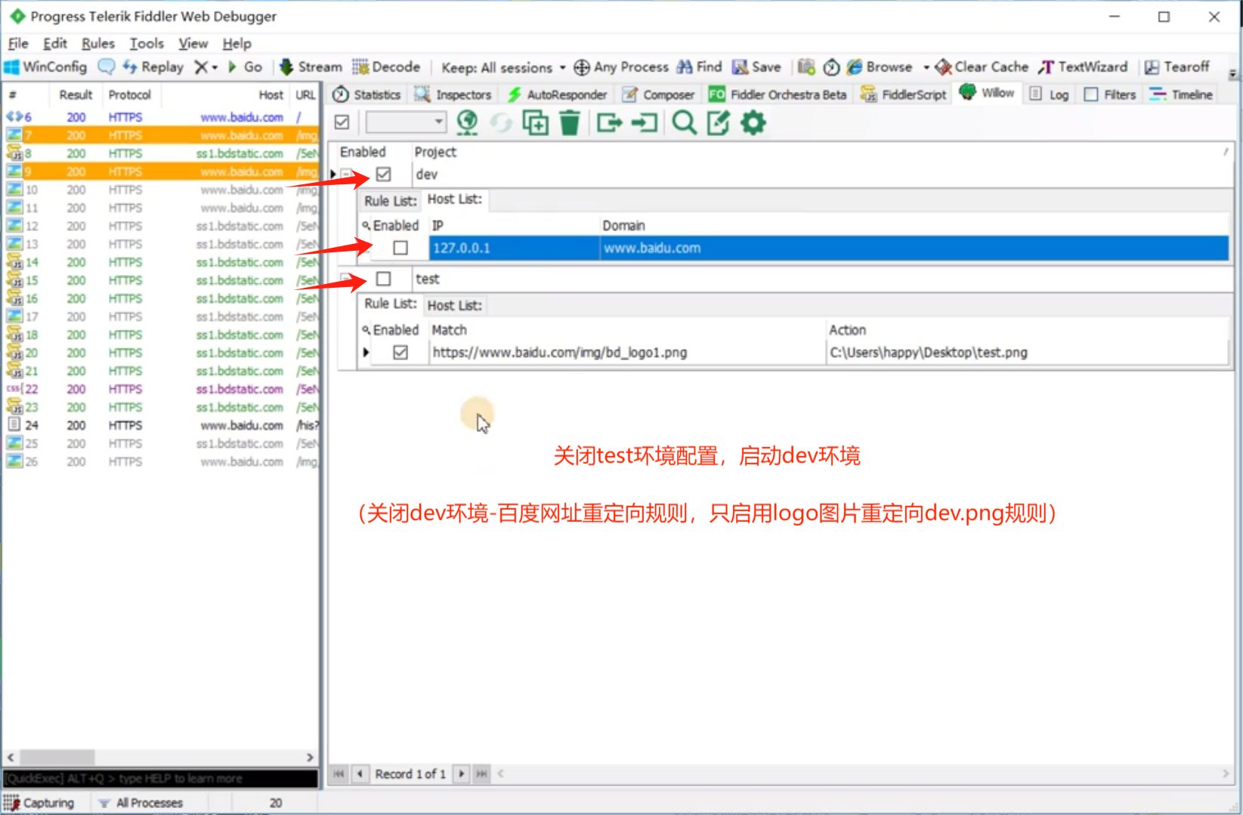The image size is (1243, 815).
Task: Select the Willow tab
Action: pos(987,93)
